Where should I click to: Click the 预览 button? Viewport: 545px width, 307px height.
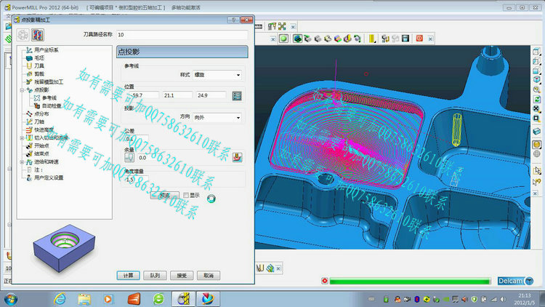click(165, 195)
